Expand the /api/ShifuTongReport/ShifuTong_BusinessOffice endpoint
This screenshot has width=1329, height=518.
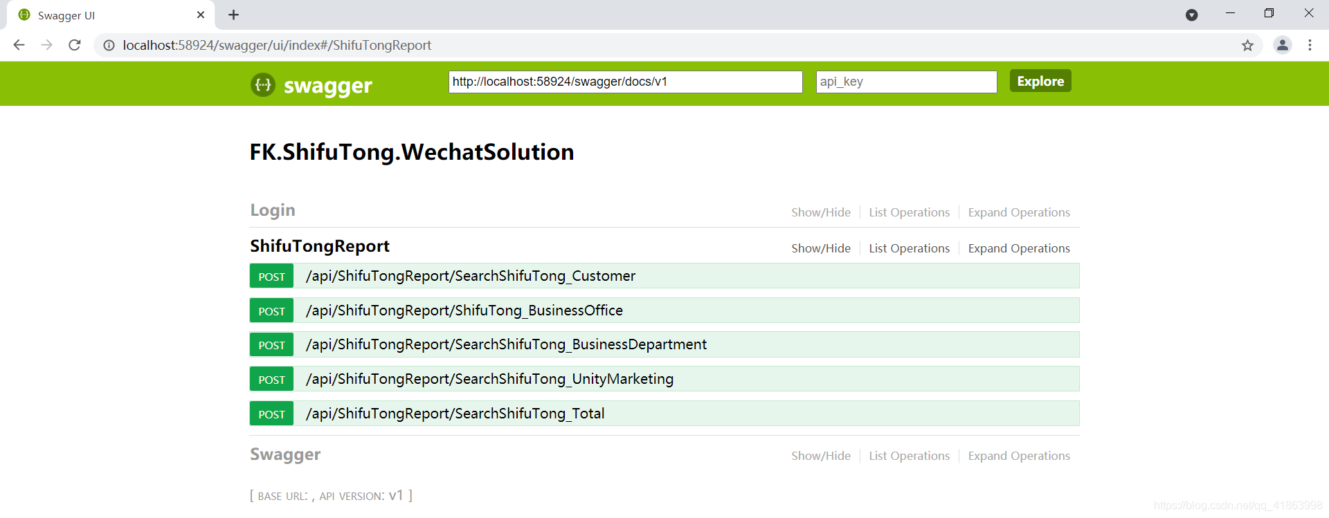point(464,311)
